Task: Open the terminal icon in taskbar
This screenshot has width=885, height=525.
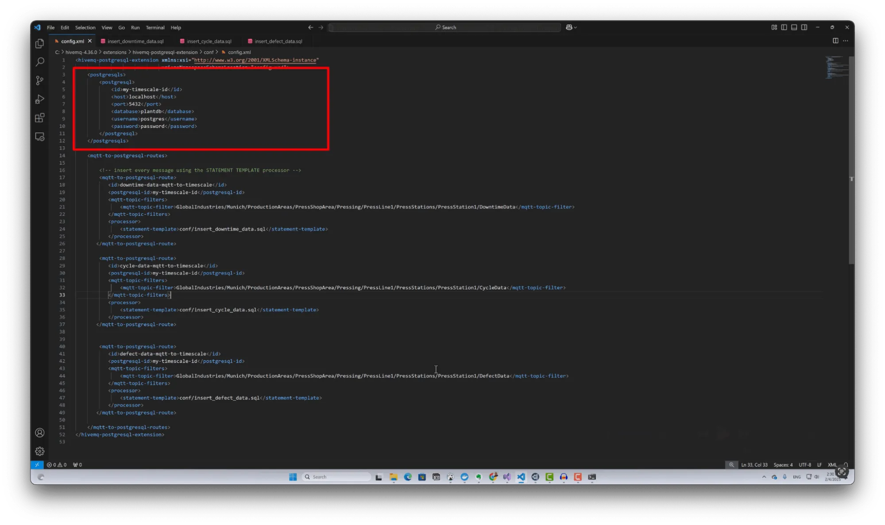Action: [592, 477]
